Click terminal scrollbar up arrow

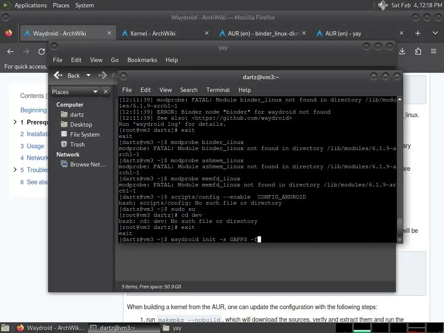(x=400, y=99)
